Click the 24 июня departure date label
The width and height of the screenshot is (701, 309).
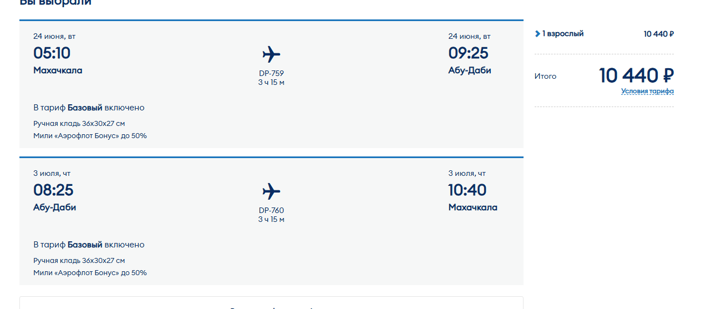[54, 37]
